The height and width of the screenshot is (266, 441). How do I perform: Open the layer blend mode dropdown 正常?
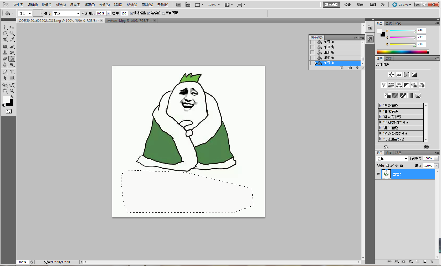point(392,159)
